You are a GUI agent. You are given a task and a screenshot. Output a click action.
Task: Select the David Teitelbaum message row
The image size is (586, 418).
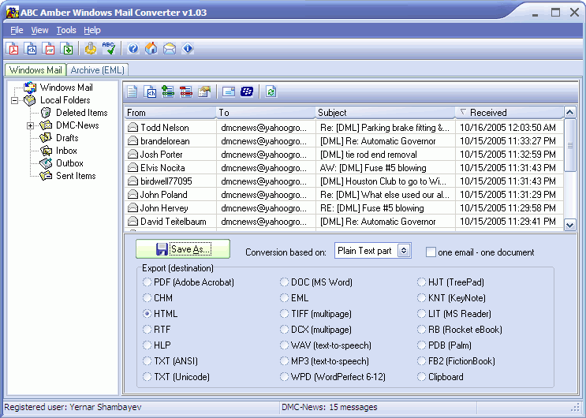[x=344, y=222]
